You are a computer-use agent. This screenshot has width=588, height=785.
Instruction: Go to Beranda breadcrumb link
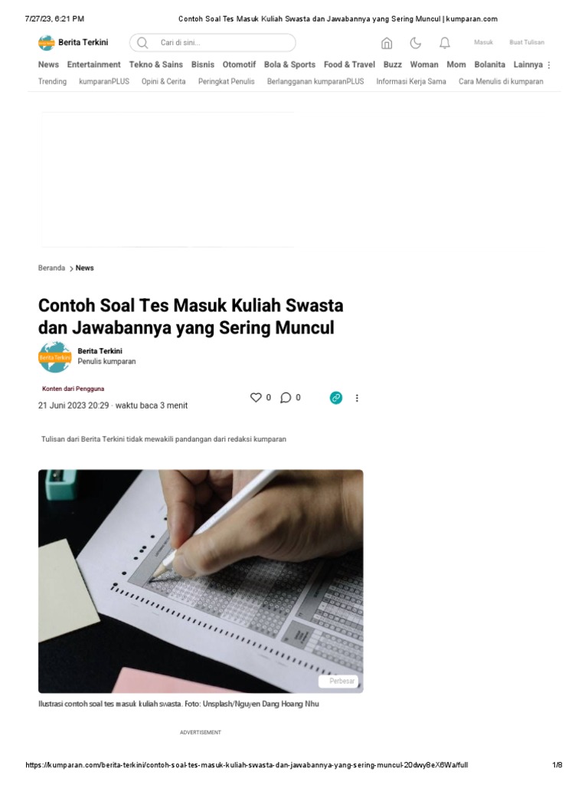coord(51,268)
